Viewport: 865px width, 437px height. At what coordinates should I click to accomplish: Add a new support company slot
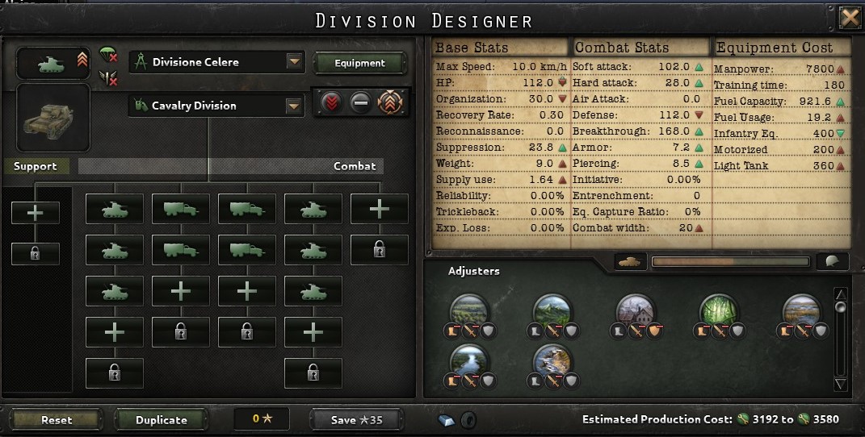36,213
